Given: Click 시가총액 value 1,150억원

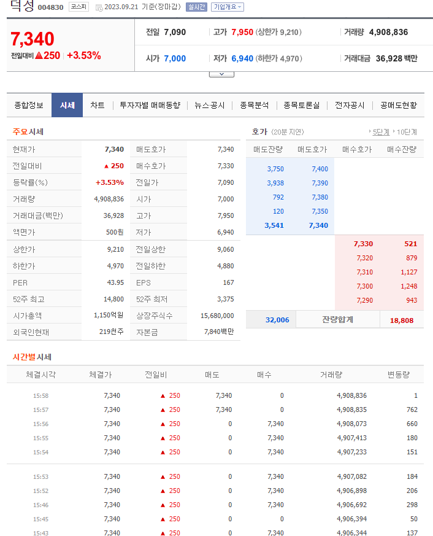Looking at the screenshot, I should (109, 315).
